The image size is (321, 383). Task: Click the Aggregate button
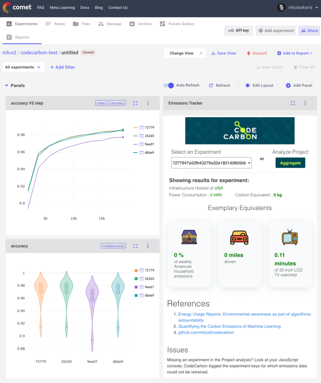290,163
